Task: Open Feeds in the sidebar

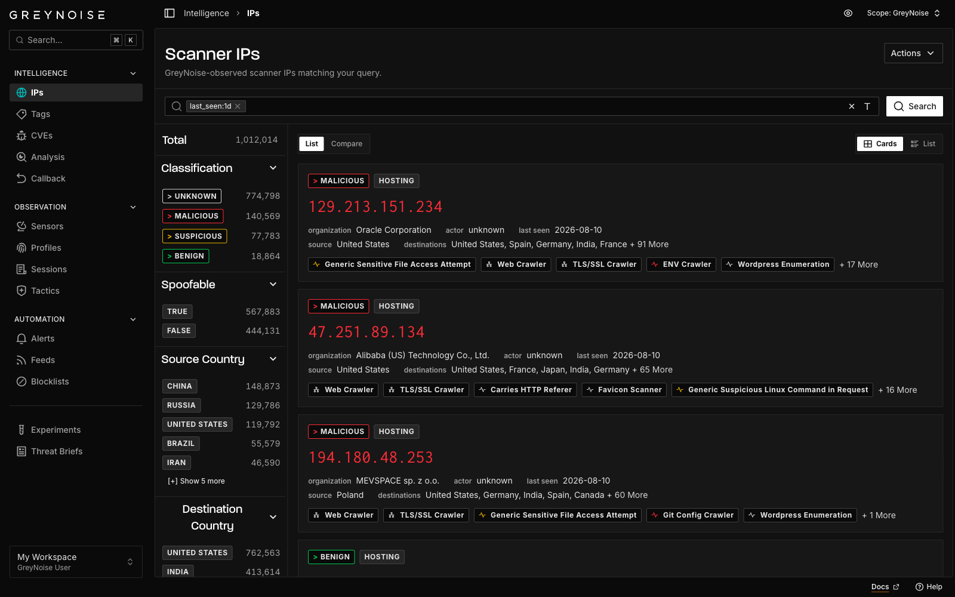Action: click(76, 360)
